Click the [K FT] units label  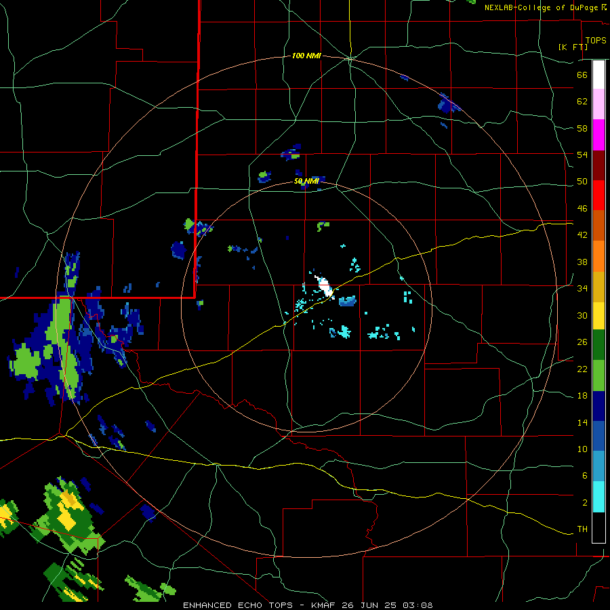pos(573,47)
